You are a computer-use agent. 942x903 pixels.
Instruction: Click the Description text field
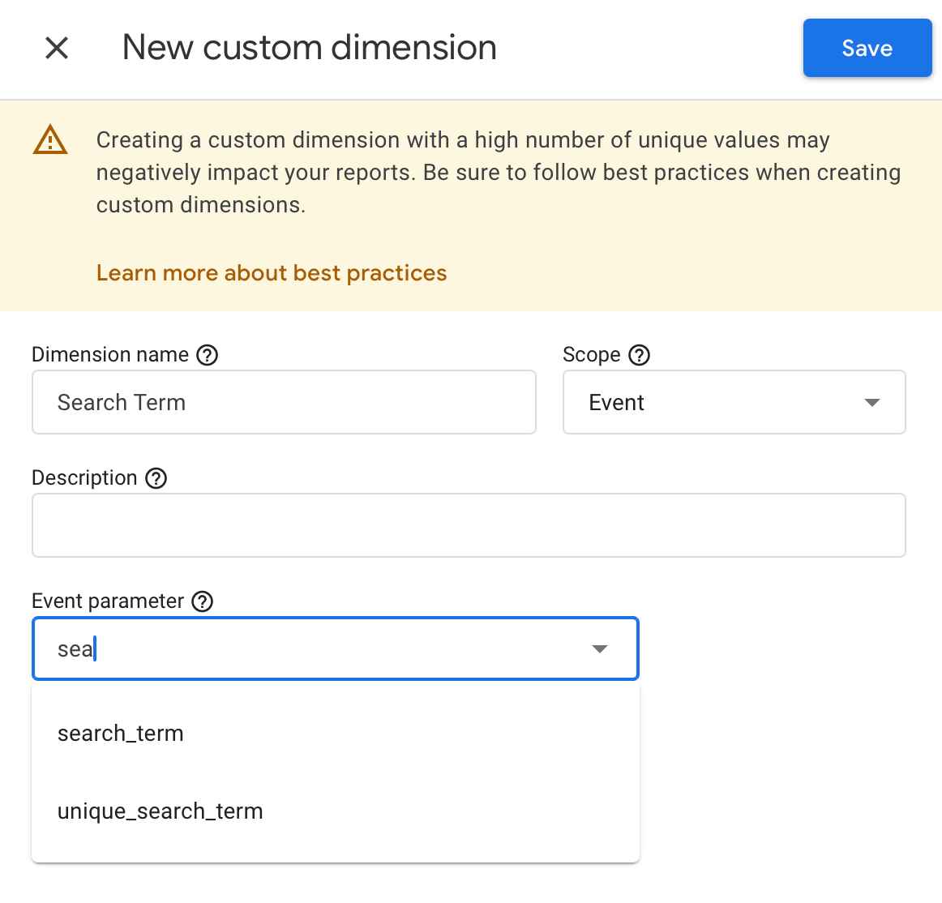coord(469,525)
